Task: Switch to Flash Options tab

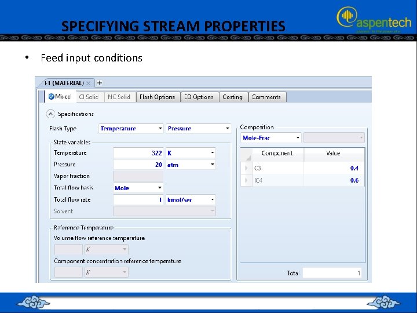Action: 158,97
